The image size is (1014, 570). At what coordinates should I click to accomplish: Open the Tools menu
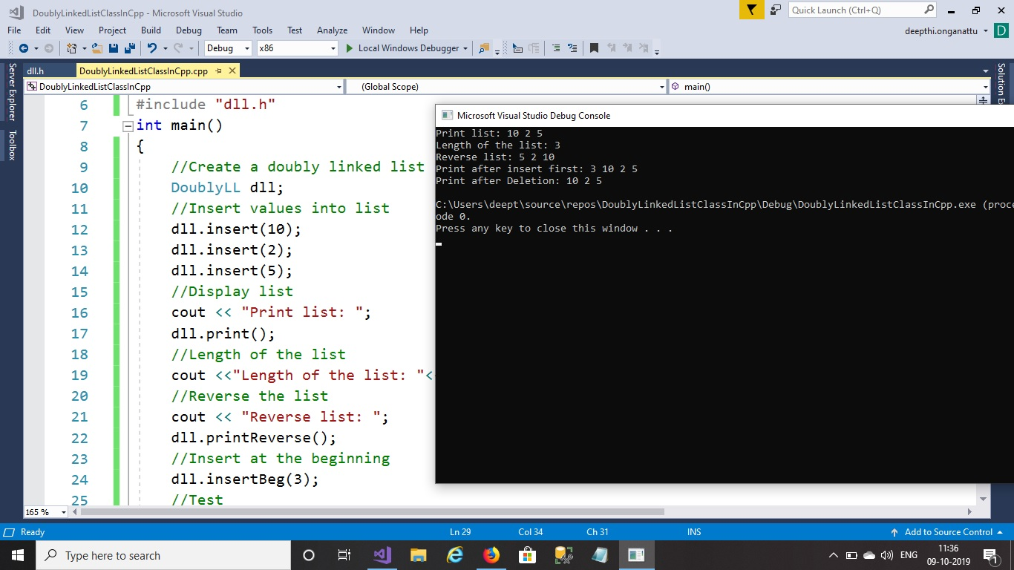click(262, 30)
